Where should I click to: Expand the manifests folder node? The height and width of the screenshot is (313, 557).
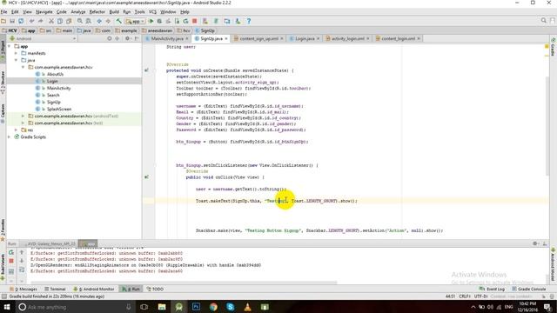pos(16,53)
